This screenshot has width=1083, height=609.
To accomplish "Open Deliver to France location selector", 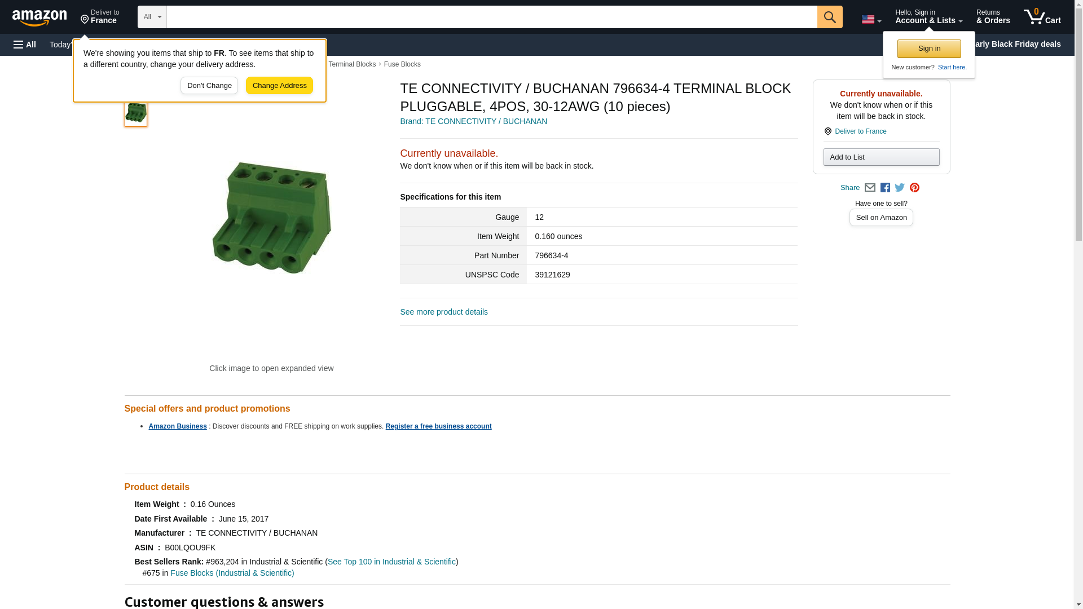I will click(100, 17).
